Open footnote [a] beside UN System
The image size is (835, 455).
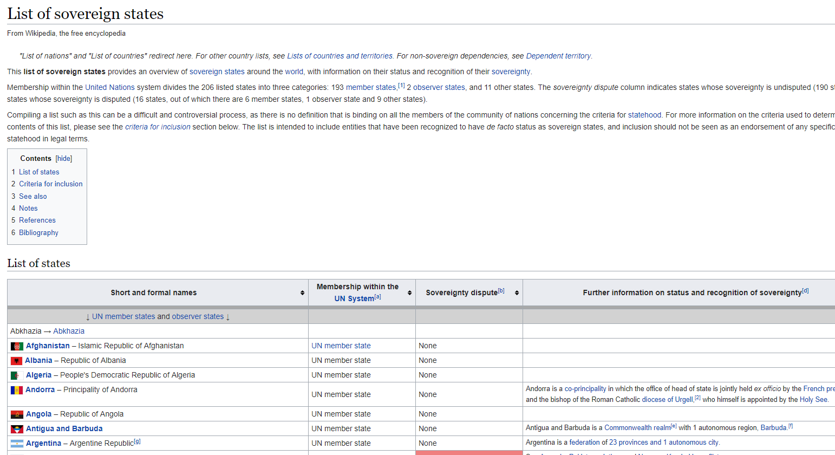(x=378, y=296)
